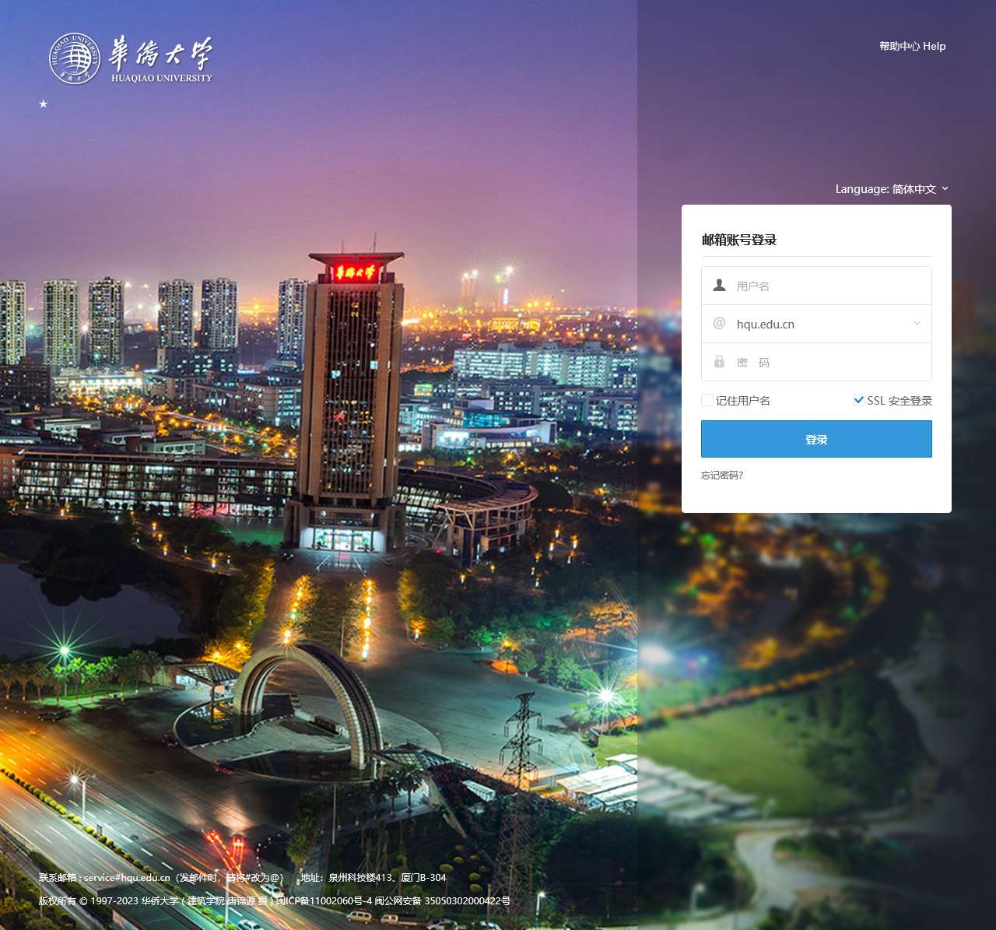Open the Language 简体中文 dropdown
Screen dimensions: 996x930
click(892, 189)
